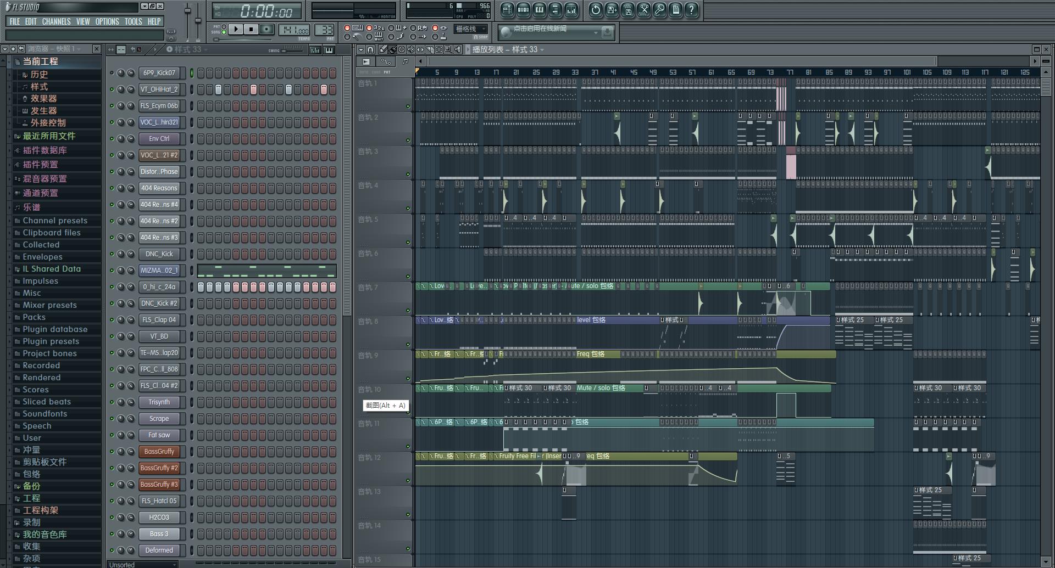Open the channel rack pattern selector 样式 33

187,49
